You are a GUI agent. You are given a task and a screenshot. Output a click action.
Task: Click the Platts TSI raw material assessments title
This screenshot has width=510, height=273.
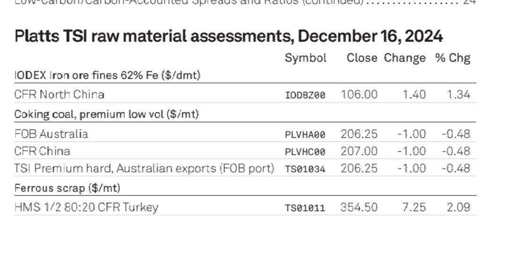229,36
